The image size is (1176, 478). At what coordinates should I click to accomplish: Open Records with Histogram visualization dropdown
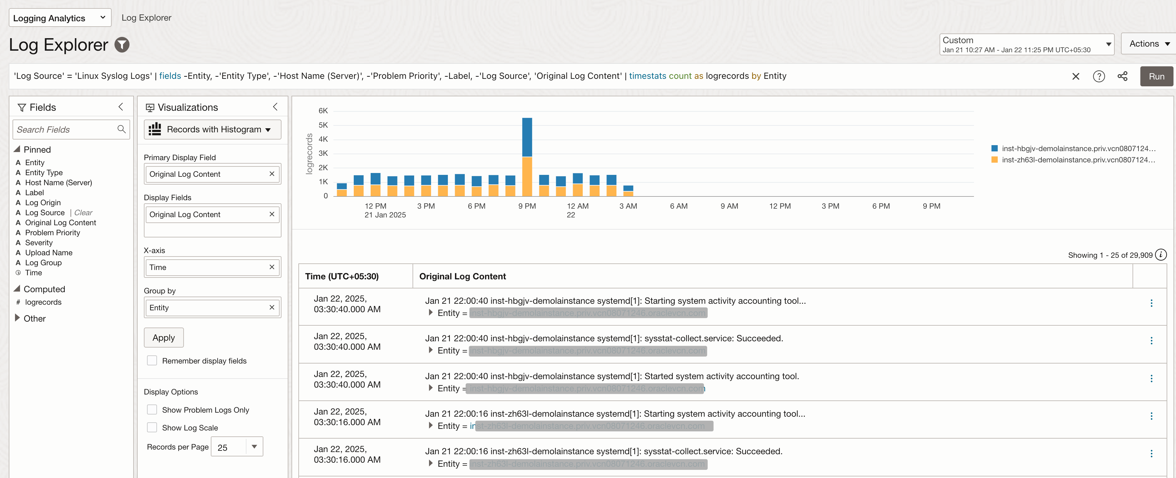click(x=212, y=129)
